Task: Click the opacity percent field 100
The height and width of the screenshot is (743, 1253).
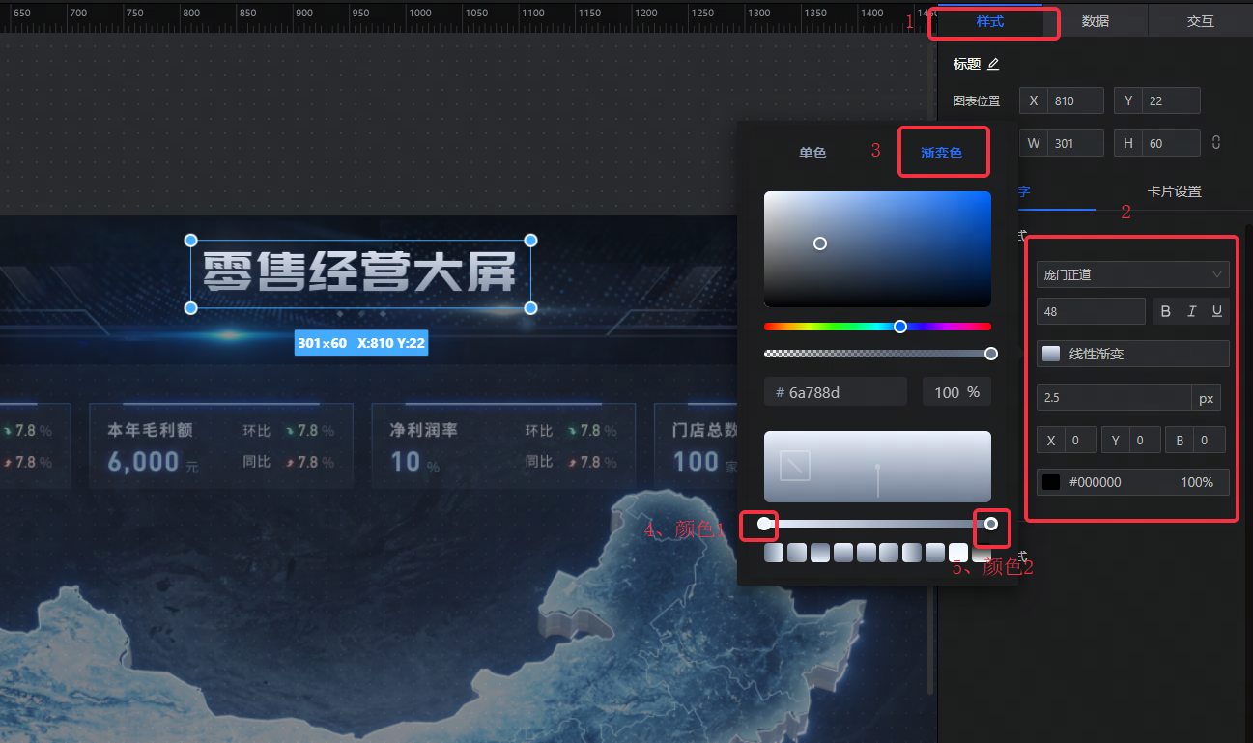Action: tap(956, 392)
